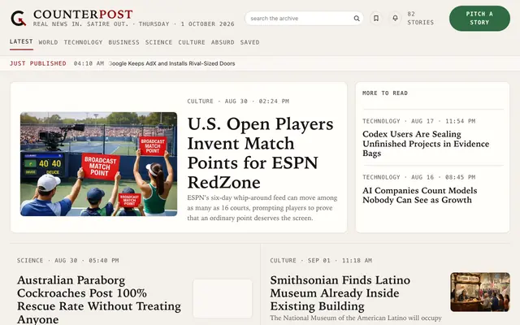Focus the search the archive field
Screen dimensions: 520x325
[x=304, y=18]
